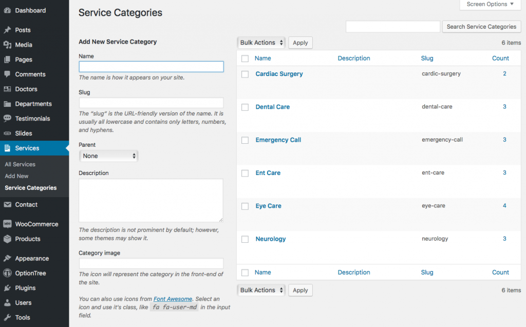
Task: Open the Font Awesome link
Action: tap(173, 299)
